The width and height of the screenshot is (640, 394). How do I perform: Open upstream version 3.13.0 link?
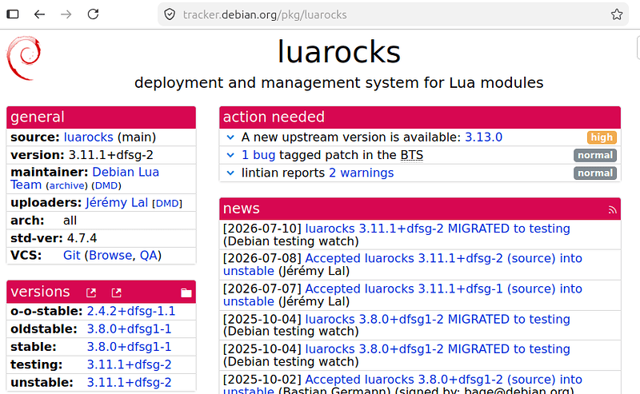pos(484,137)
